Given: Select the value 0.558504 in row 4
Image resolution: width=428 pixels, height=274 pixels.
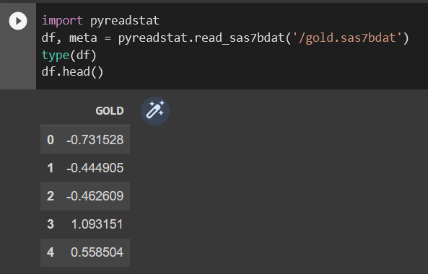Looking at the screenshot, I should [x=97, y=252].
